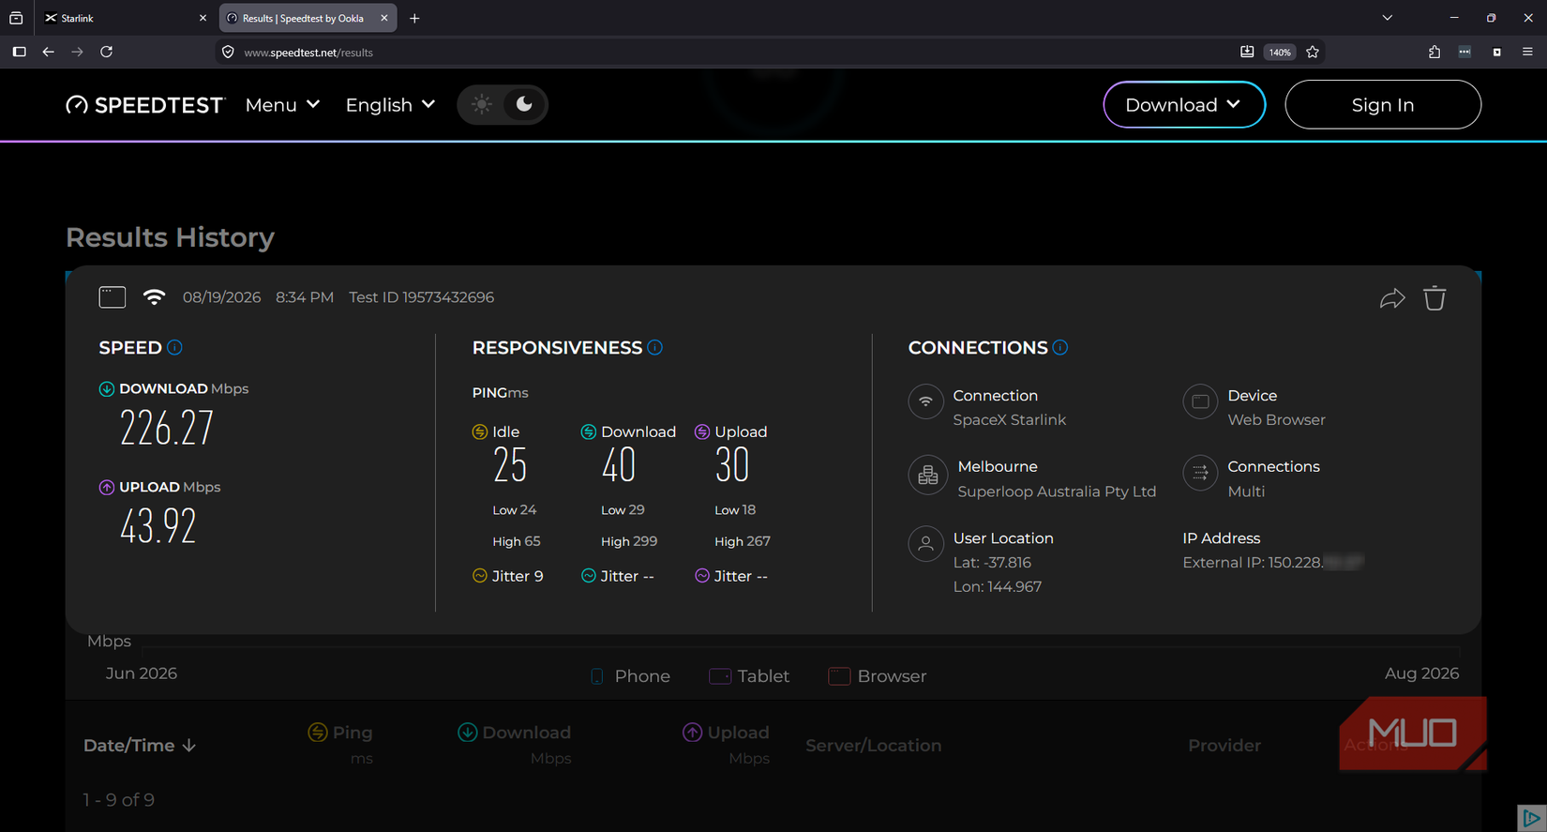Click Test ID 19573432696 text

coord(422,297)
